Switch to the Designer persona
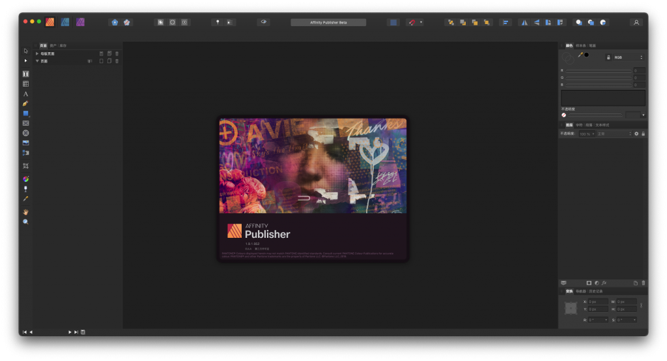This screenshot has height=361, width=667. coord(65,22)
